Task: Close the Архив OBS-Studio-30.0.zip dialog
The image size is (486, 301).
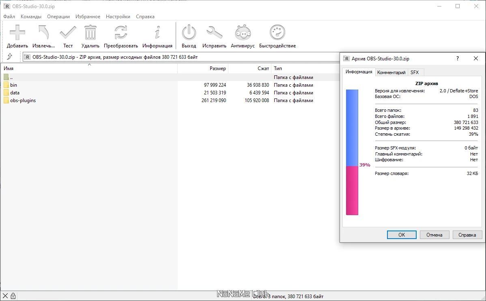Action: [x=476, y=58]
